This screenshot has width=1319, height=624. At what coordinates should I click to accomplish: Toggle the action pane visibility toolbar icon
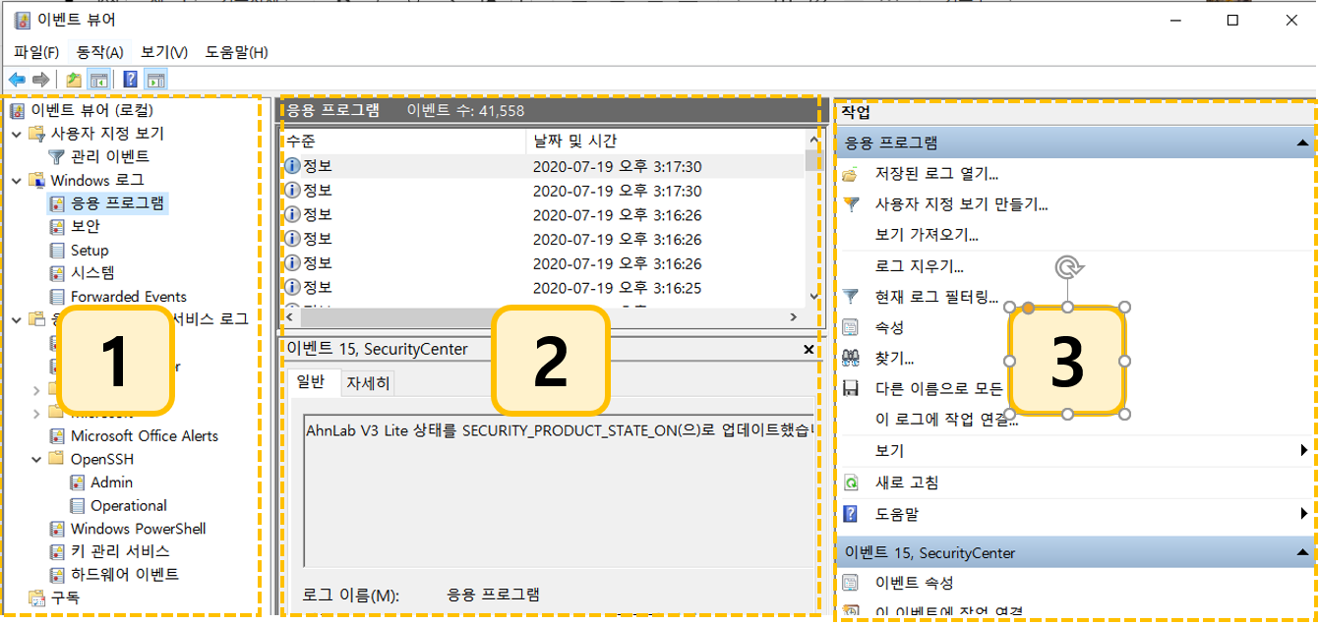pyautogui.click(x=154, y=80)
